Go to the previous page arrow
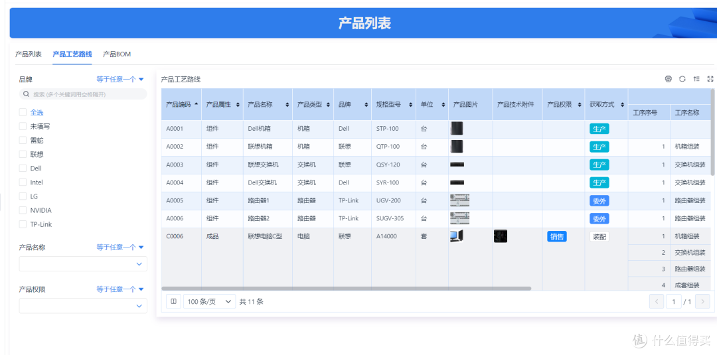 [657, 301]
